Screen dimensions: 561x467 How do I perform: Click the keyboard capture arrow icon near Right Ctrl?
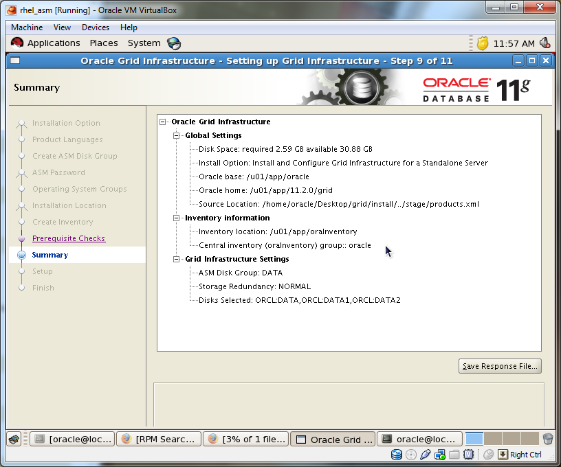point(503,455)
